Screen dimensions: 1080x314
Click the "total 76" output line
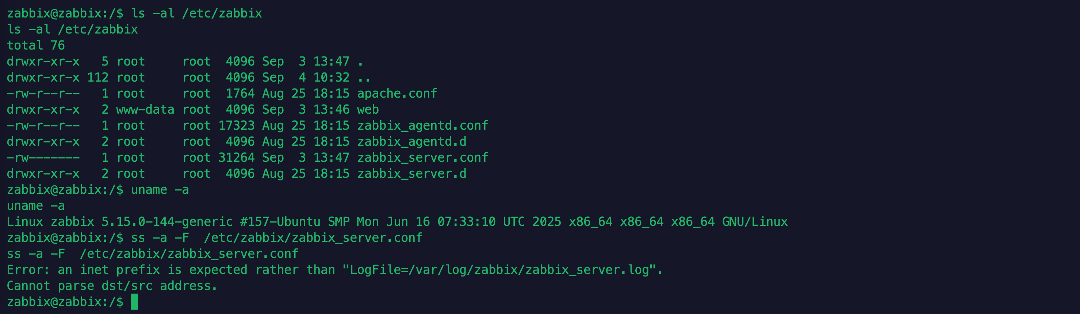click(x=36, y=45)
